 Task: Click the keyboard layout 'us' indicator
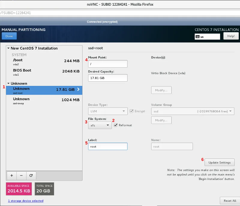207,37
